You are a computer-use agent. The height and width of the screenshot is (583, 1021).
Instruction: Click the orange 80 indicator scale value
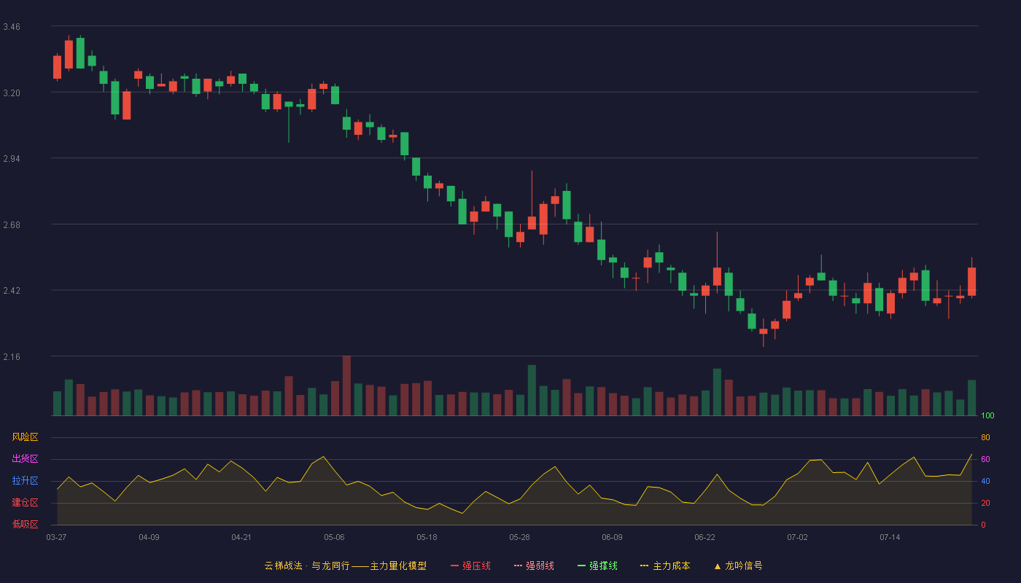(x=985, y=437)
